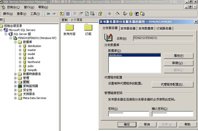Click the MMC console icon beside 控制台
The width and height of the screenshot is (198, 131).
3,7
